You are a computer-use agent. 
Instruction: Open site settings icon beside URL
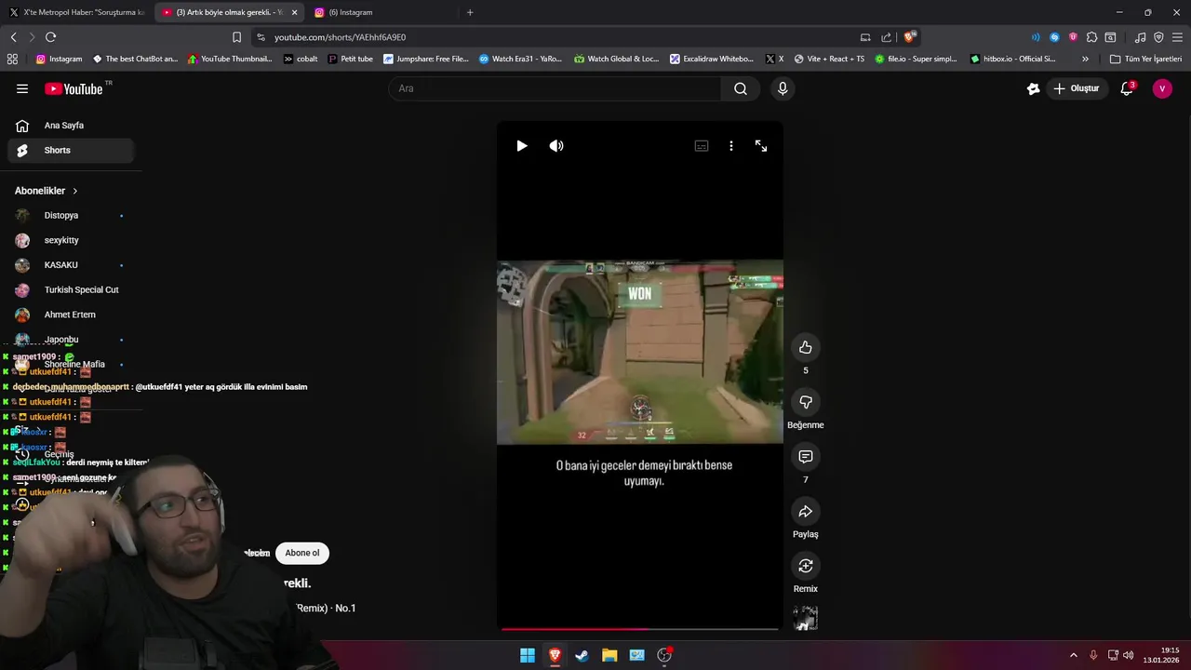[261, 37]
